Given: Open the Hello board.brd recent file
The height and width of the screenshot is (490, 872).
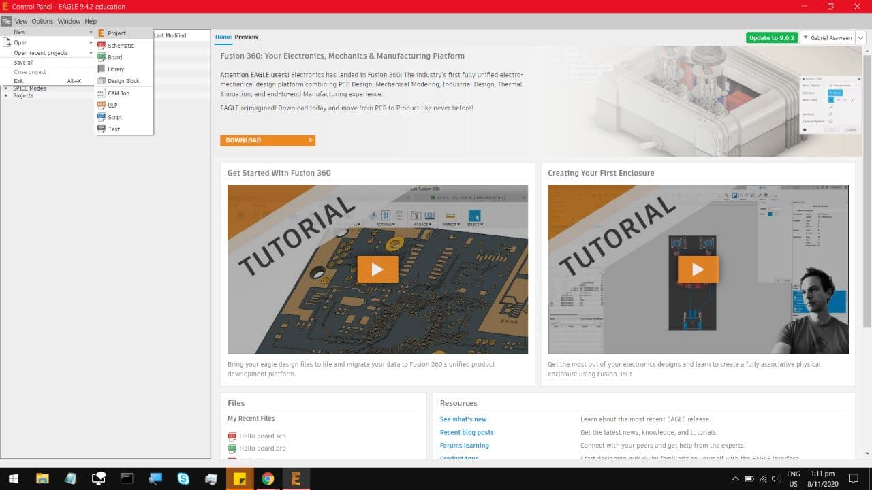Looking at the screenshot, I should click(x=262, y=448).
